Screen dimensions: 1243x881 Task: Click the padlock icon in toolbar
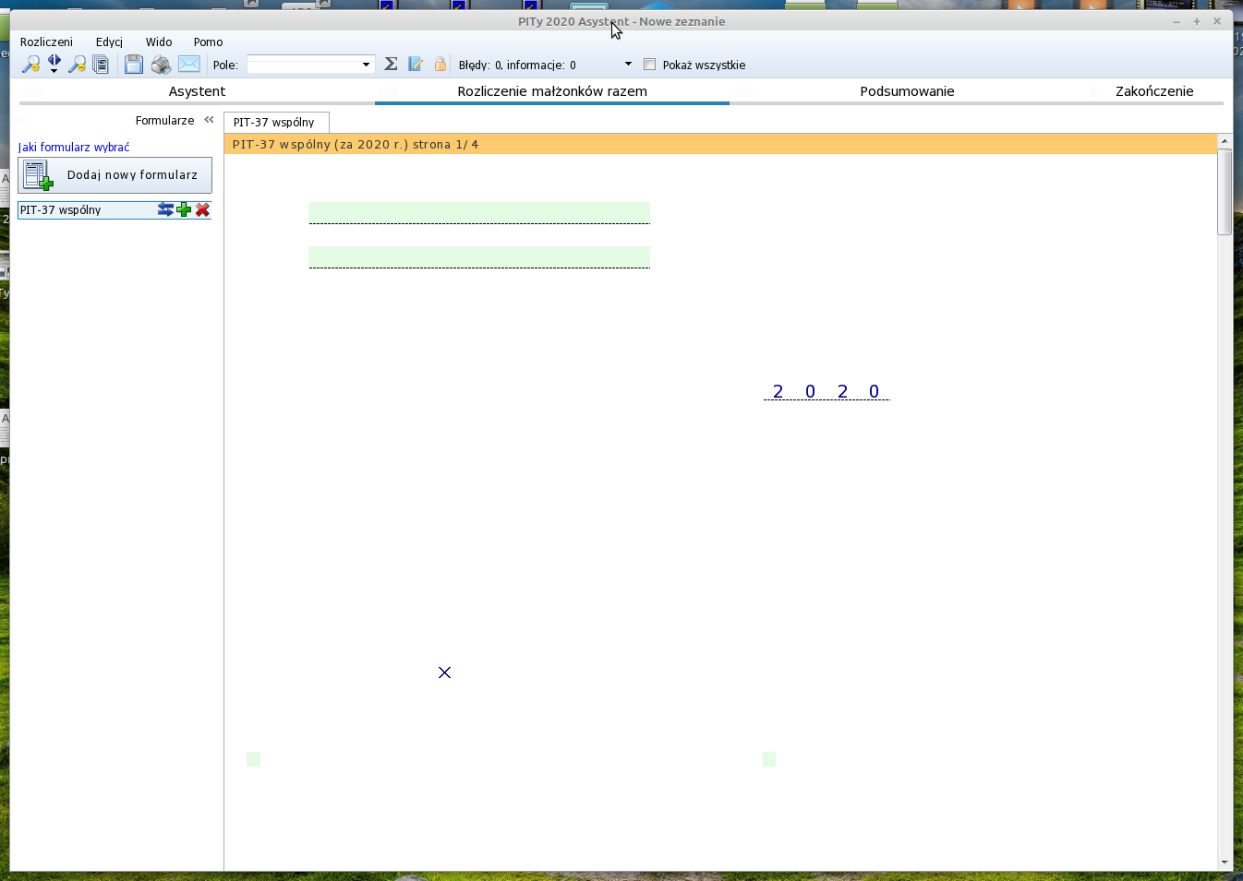440,65
